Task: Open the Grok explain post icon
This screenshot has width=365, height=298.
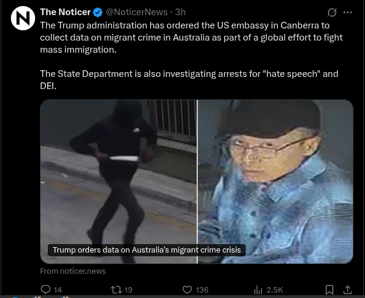Action: [332, 12]
